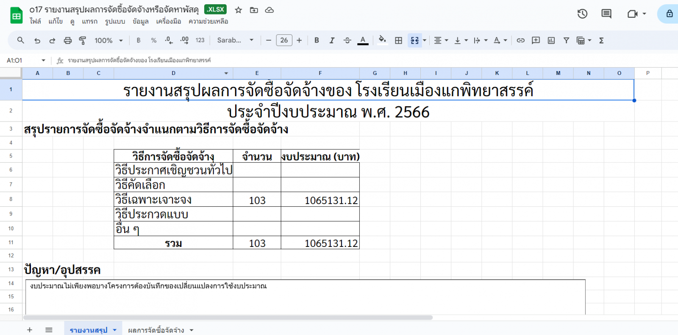Insert a chart

pyautogui.click(x=551, y=40)
